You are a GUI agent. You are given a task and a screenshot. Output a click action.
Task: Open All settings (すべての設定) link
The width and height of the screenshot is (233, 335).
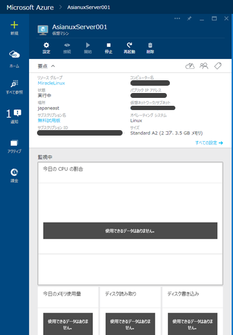(209, 143)
